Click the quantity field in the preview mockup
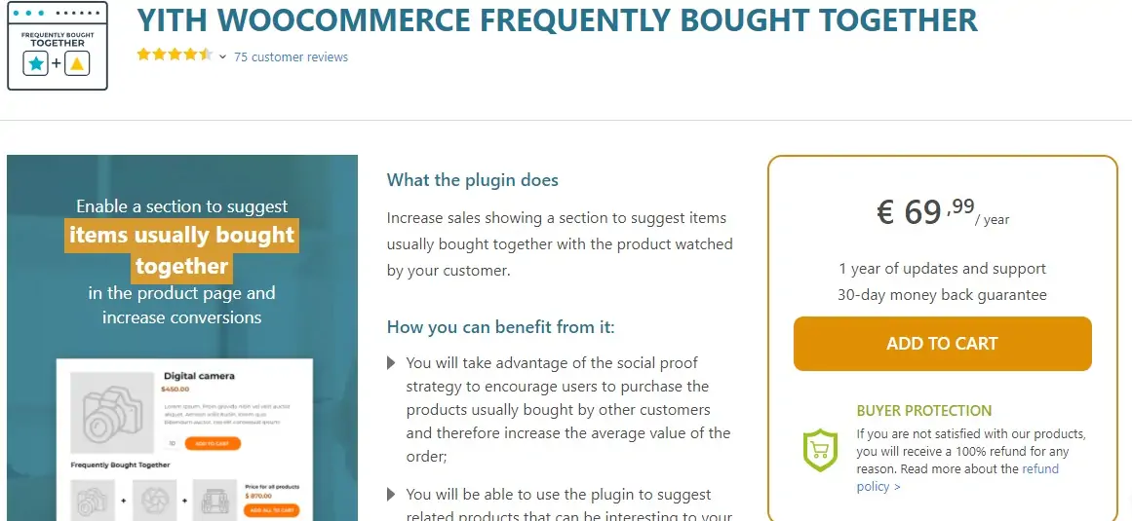This screenshot has width=1132, height=521. tap(173, 444)
